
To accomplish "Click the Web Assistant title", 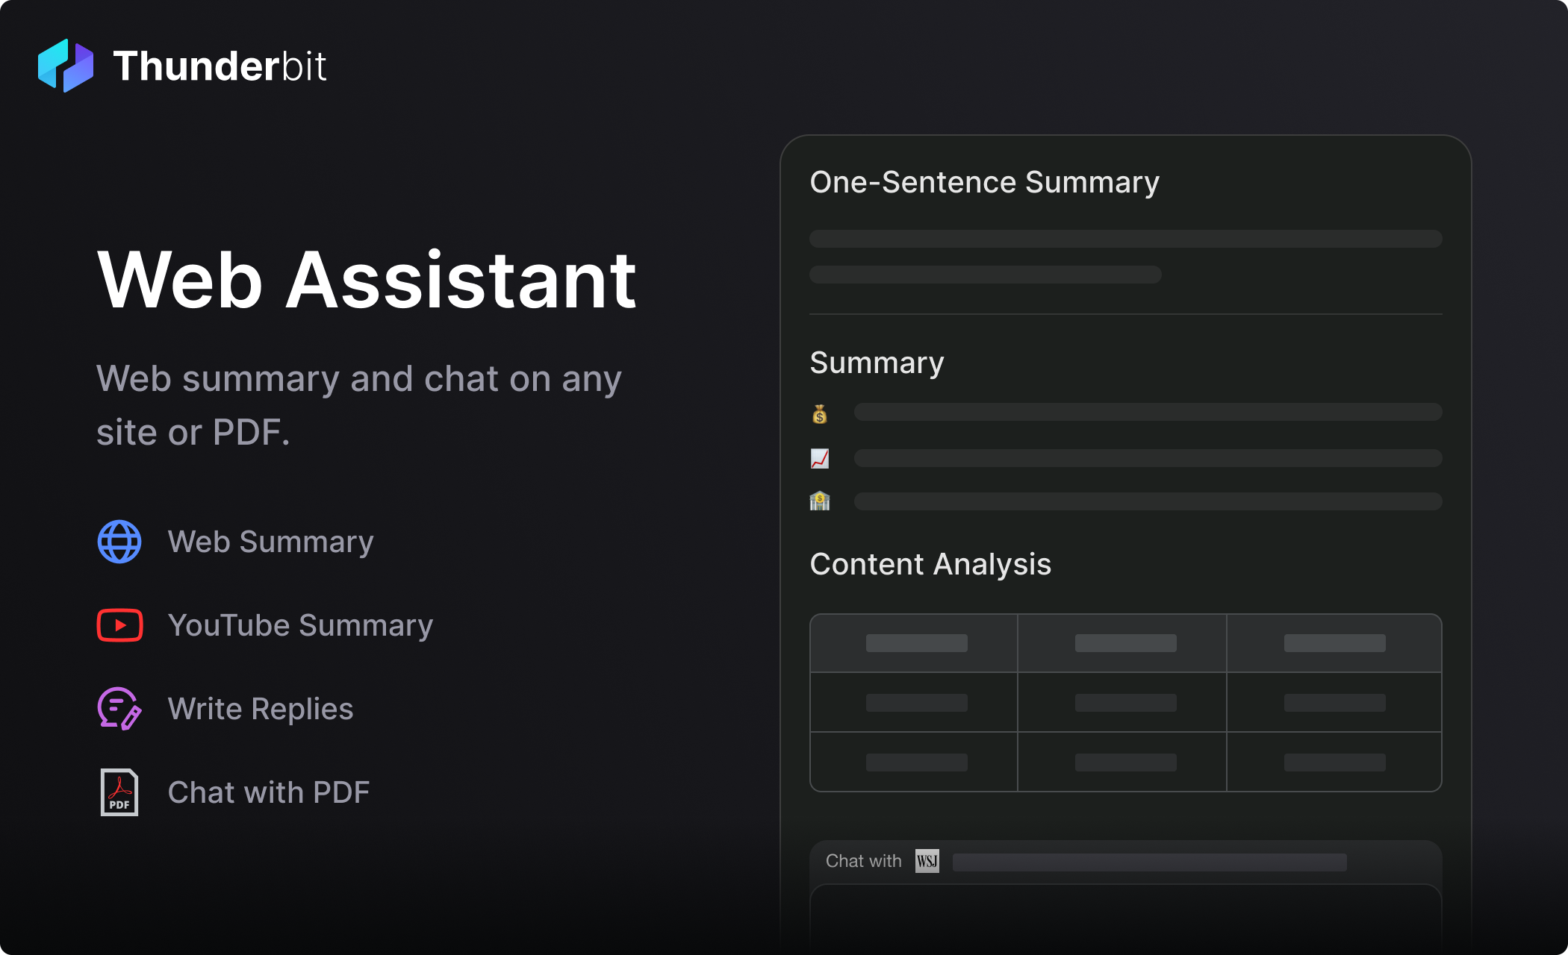I will [366, 280].
